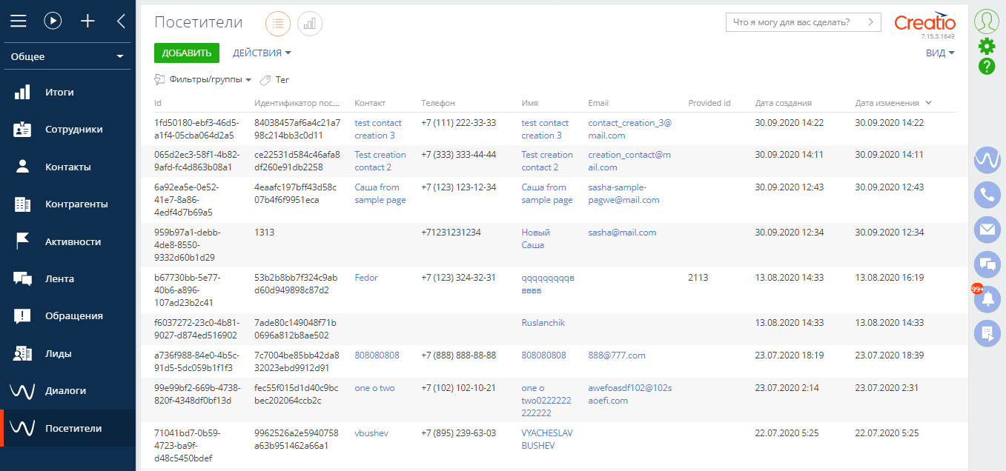Collapse the left side panel

point(122,21)
